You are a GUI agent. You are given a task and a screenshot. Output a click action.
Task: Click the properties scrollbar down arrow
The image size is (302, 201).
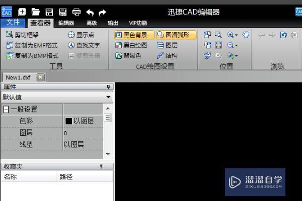pos(108,154)
